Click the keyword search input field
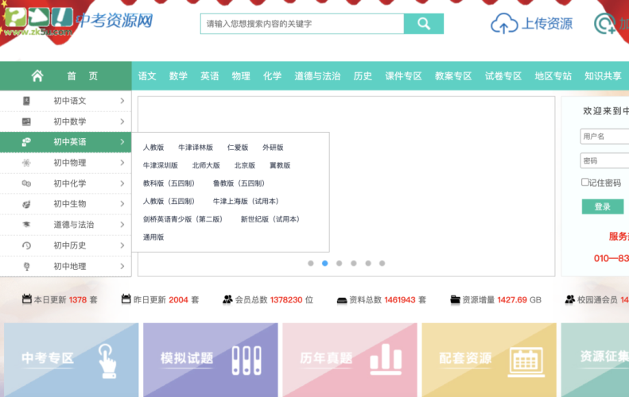The height and width of the screenshot is (397, 629). tap(302, 24)
